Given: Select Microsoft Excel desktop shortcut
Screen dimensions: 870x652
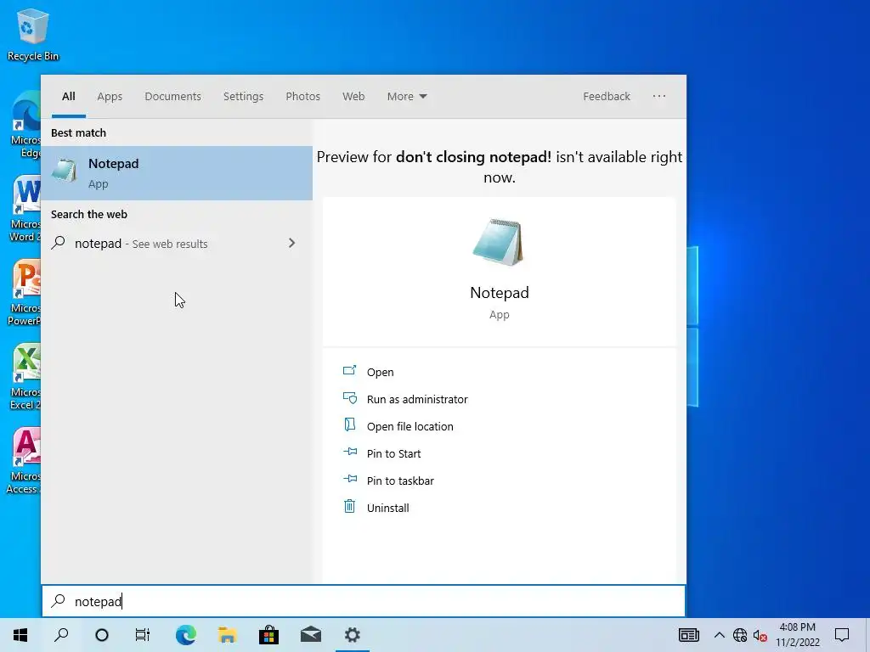Looking at the screenshot, I should pos(25,378).
